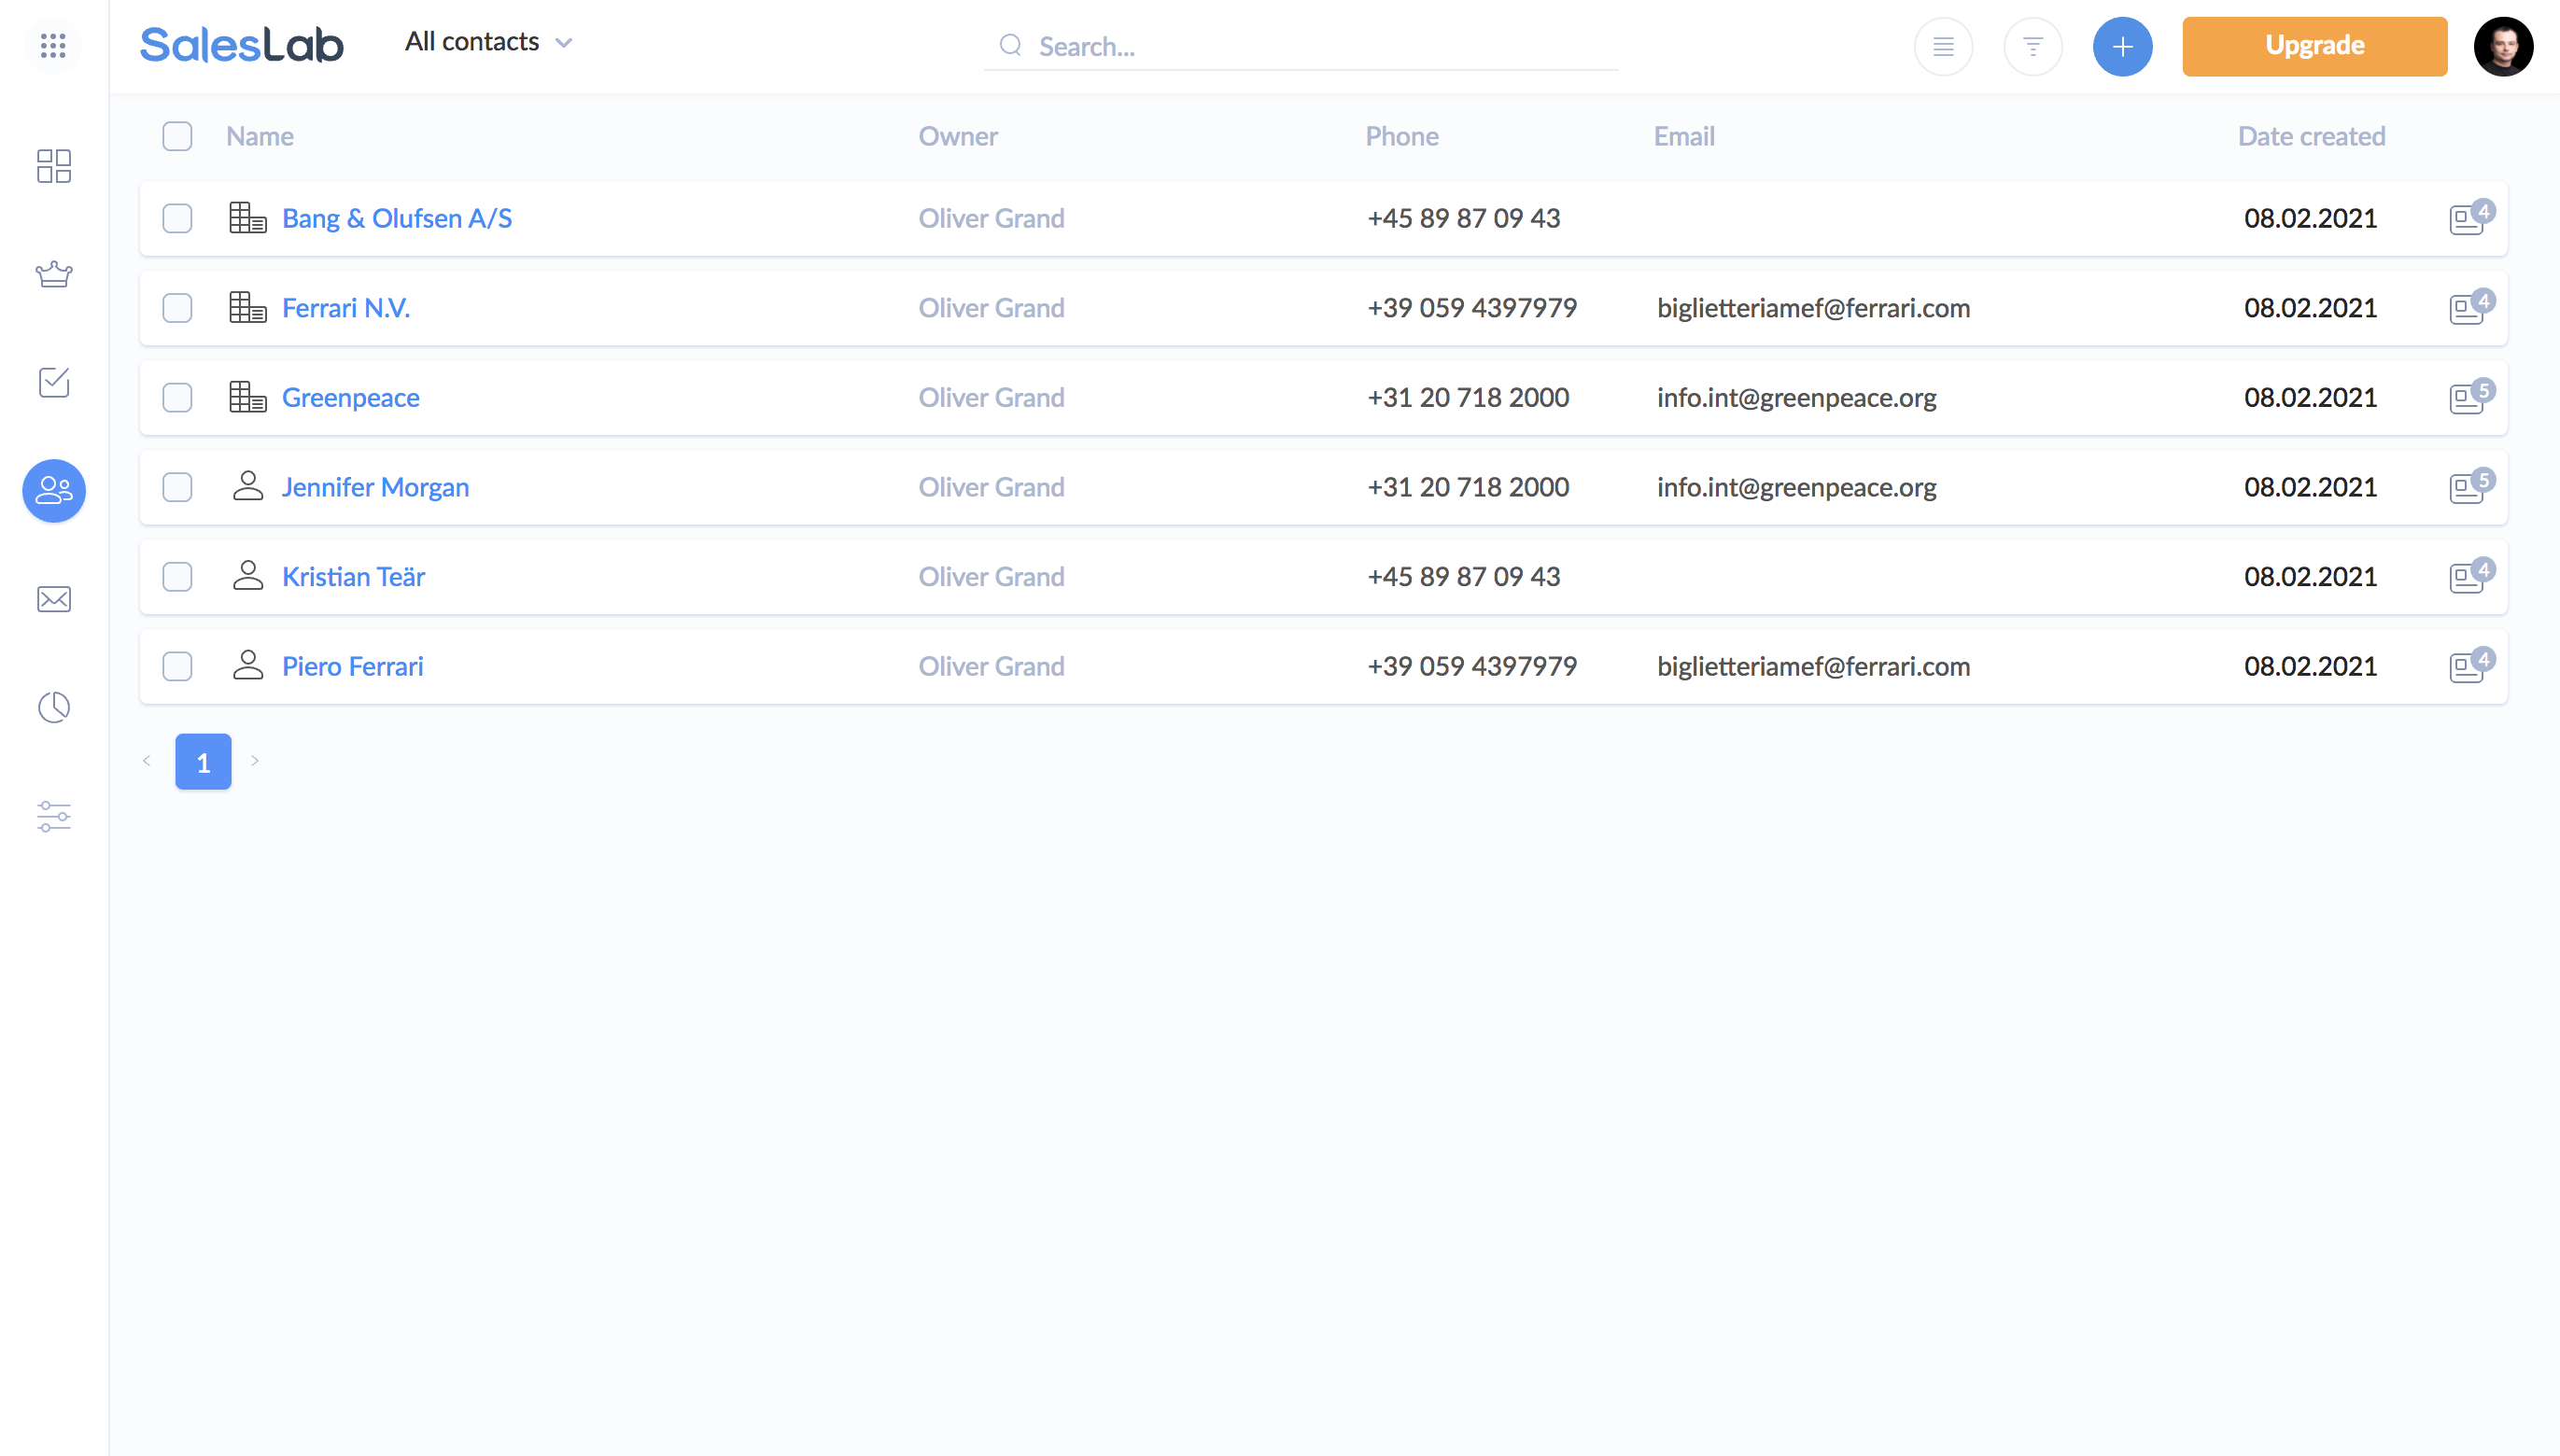
Task: Open the deals crown icon
Action: pos(53,274)
